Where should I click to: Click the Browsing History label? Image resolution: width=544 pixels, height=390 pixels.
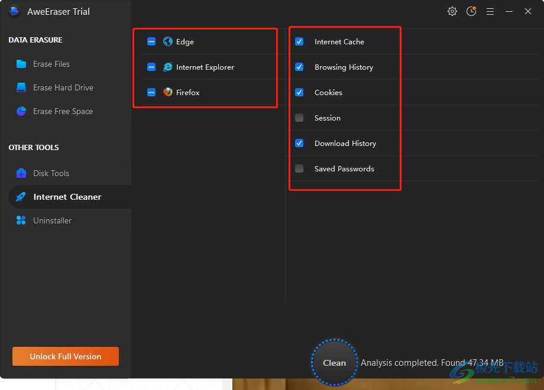(344, 67)
